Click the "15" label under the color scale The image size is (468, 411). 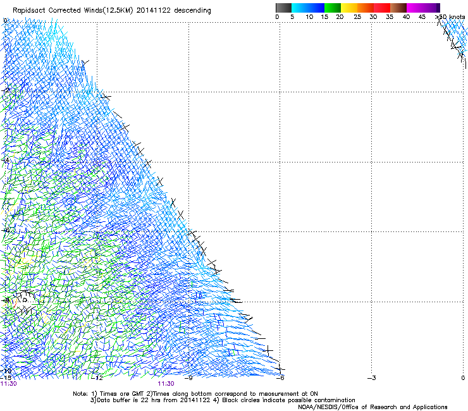(324, 17)
